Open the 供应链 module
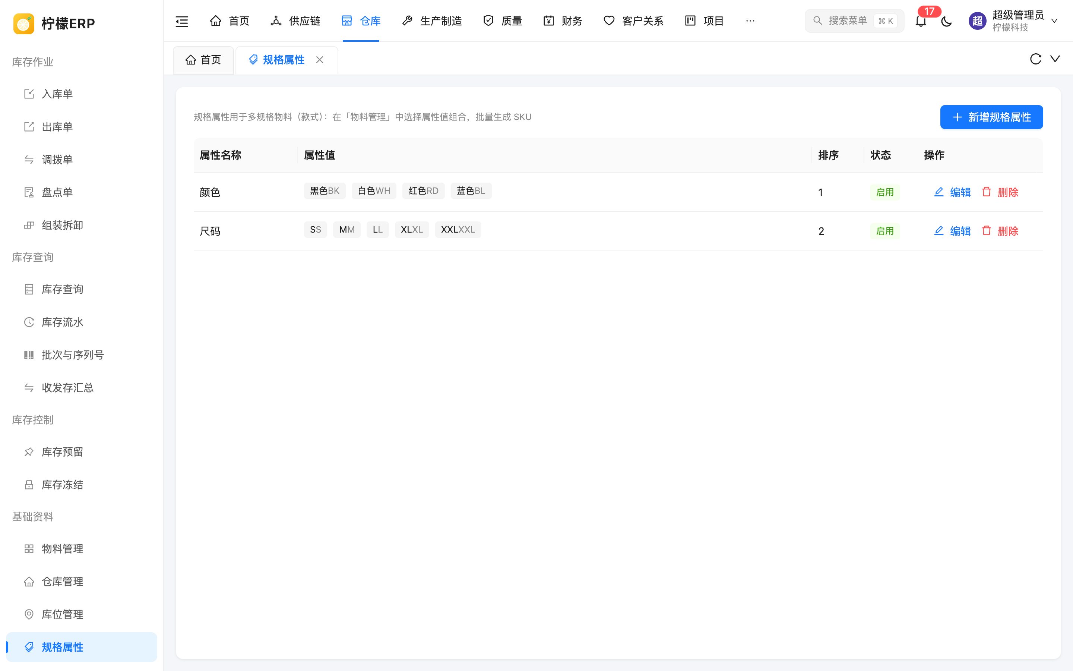This screenshot has height=671, width=1073. click(x=295, y=21)
